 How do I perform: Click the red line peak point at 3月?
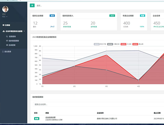pos(106,55)
